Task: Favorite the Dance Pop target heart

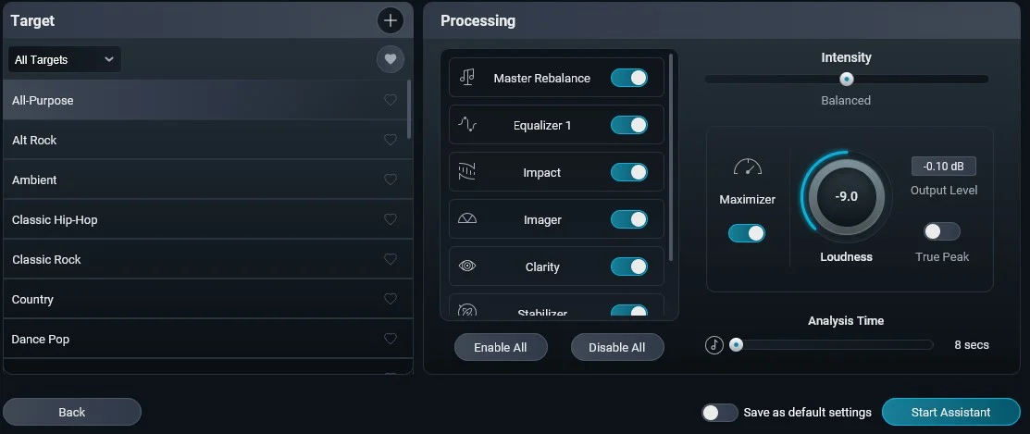Action: click(x=391, y=339)
